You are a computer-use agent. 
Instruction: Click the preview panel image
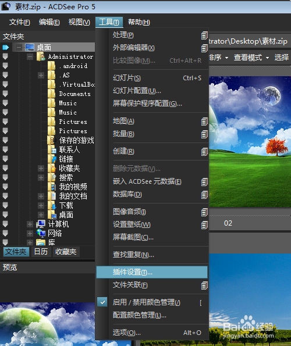(x=48, y=324)
